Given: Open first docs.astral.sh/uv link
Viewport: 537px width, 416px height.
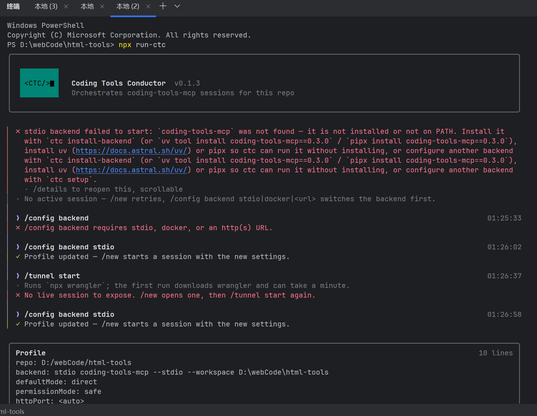Looking at the screenshot, I should [x=131, y=151].
